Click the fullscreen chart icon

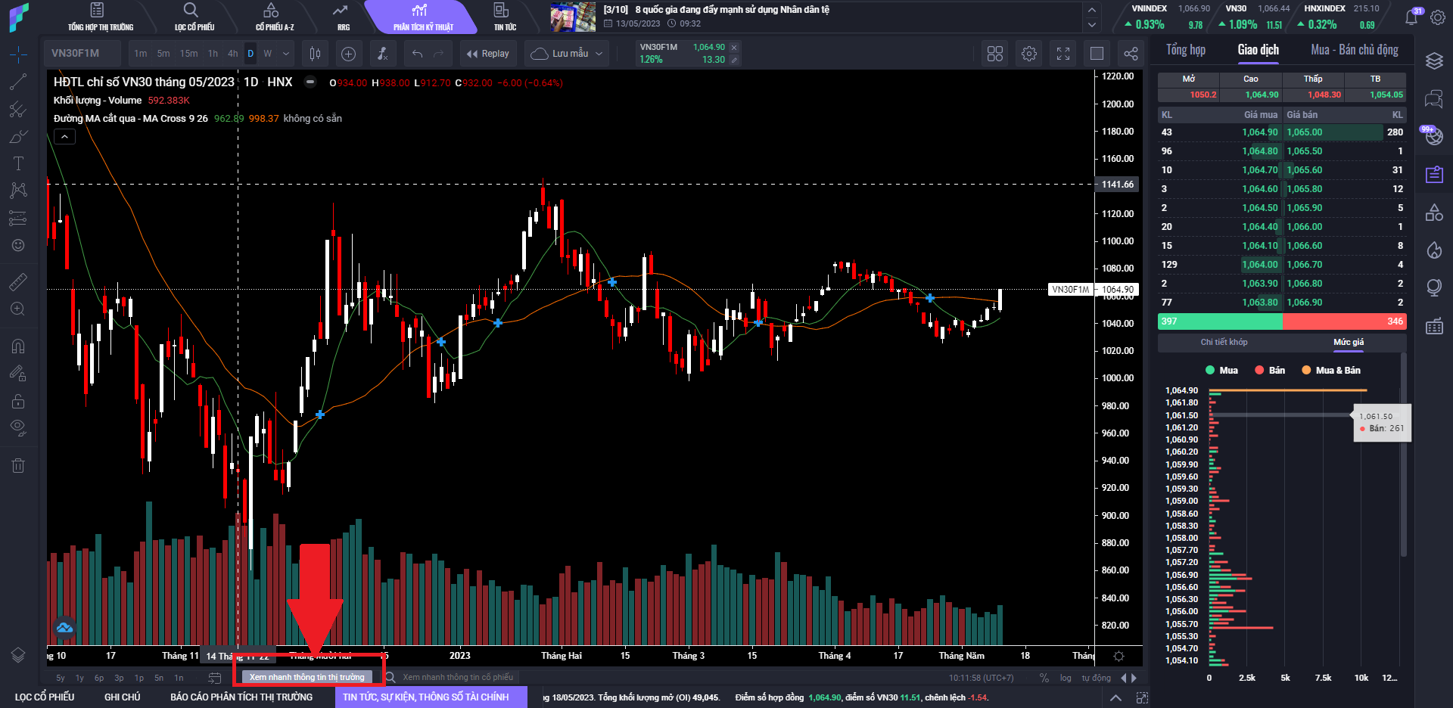pos(1063,54)
